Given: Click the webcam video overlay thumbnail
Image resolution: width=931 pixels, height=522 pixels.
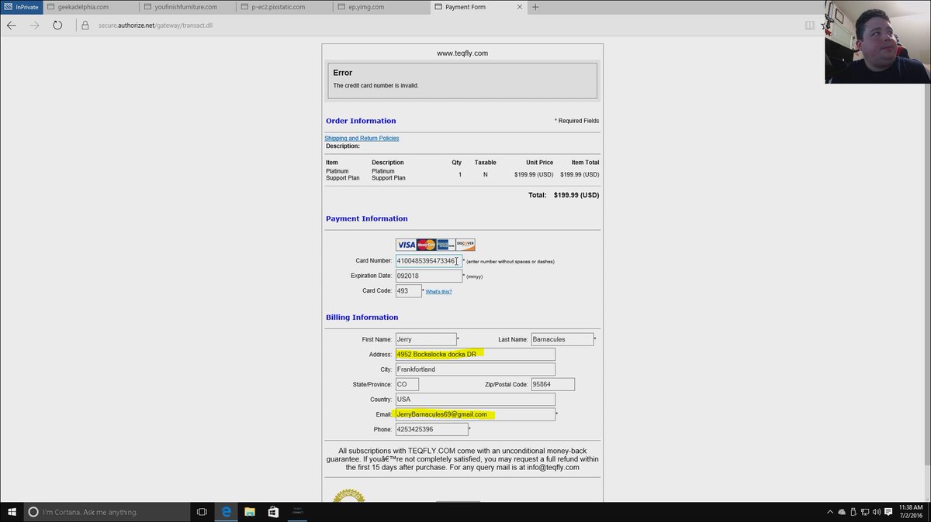Looking at the screenshot, I should pos(877,42).
